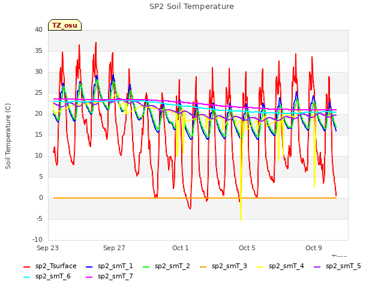Click the SP2 Soil Temperature chart title

click(191, 7)
